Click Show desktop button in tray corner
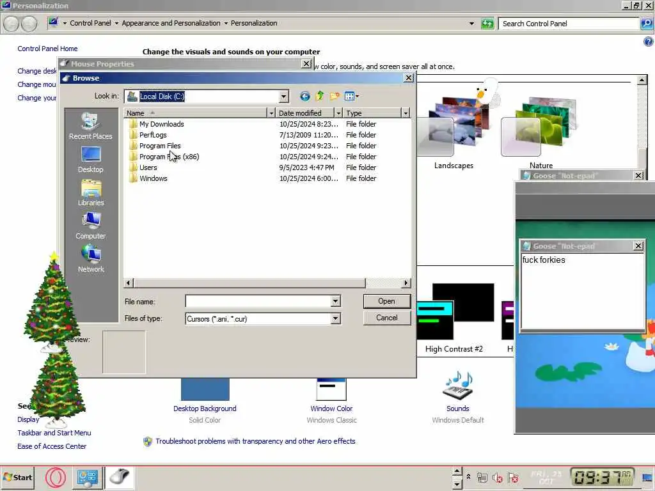655x491 pixels. [x=647, y=478]
